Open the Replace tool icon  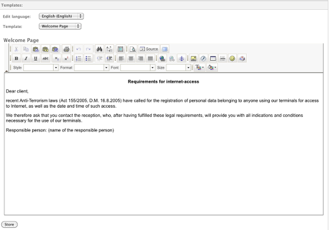point(109,49)
